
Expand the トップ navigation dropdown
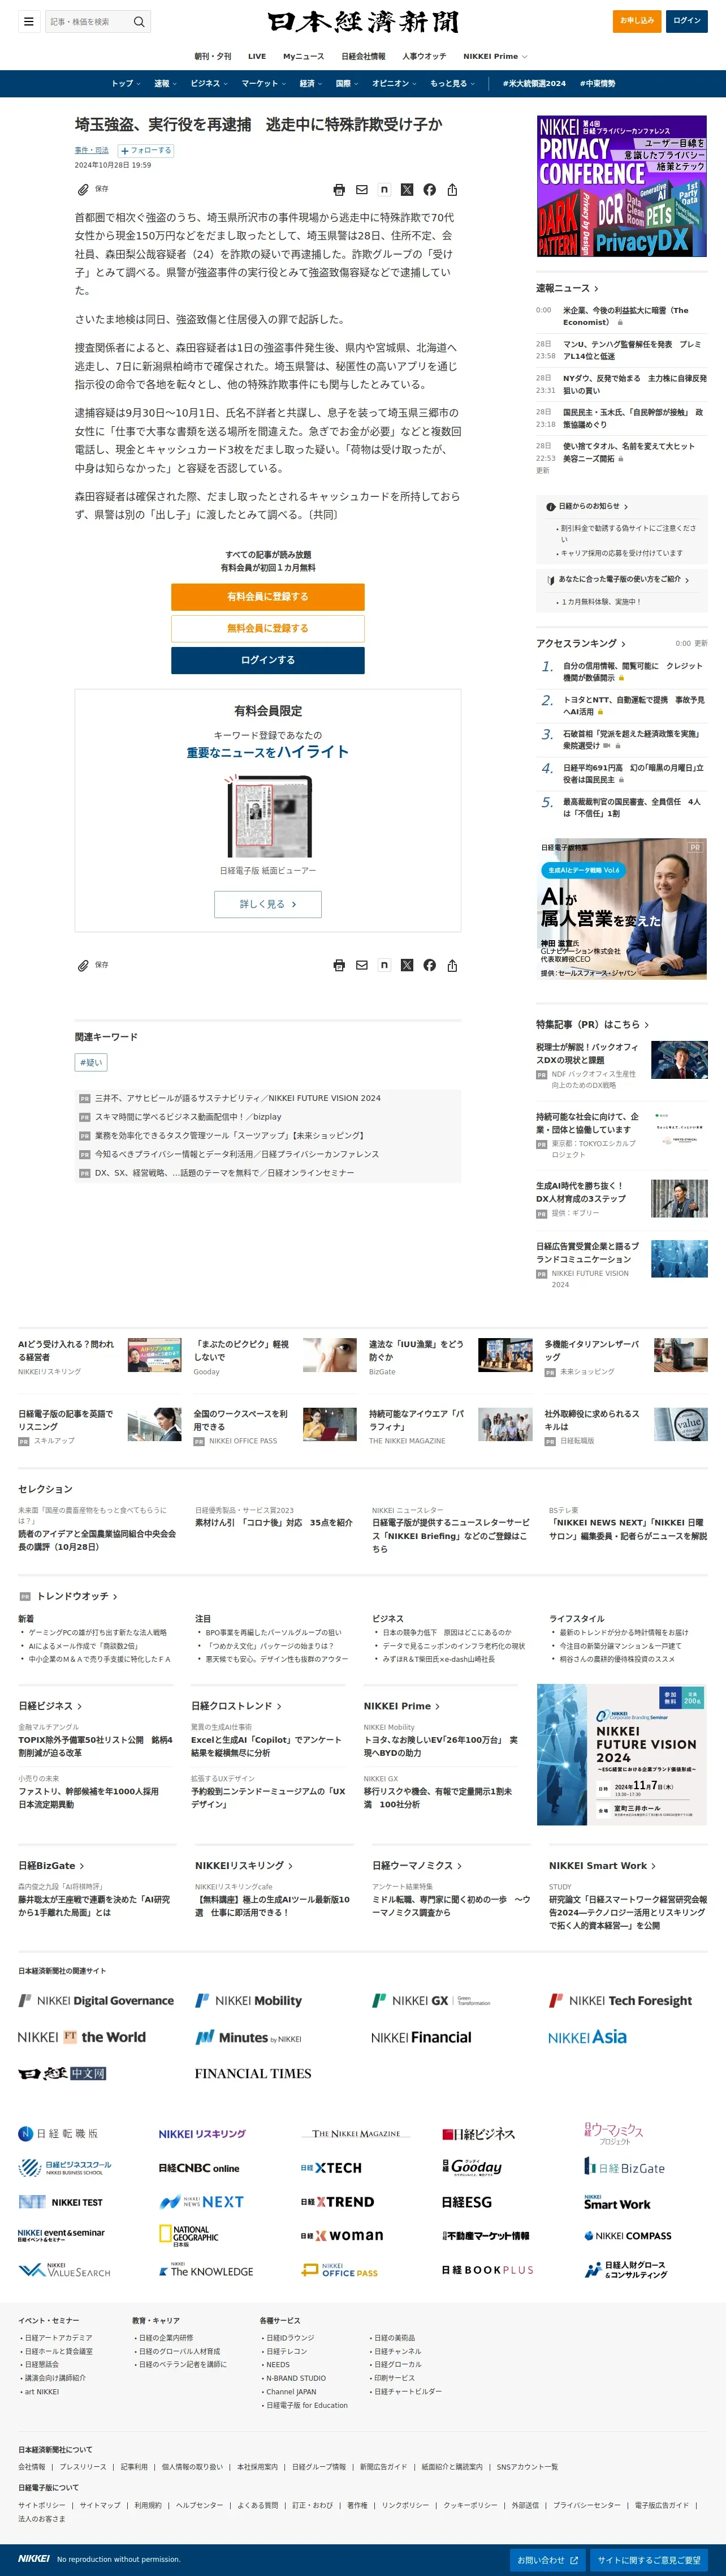click(126, 83)
